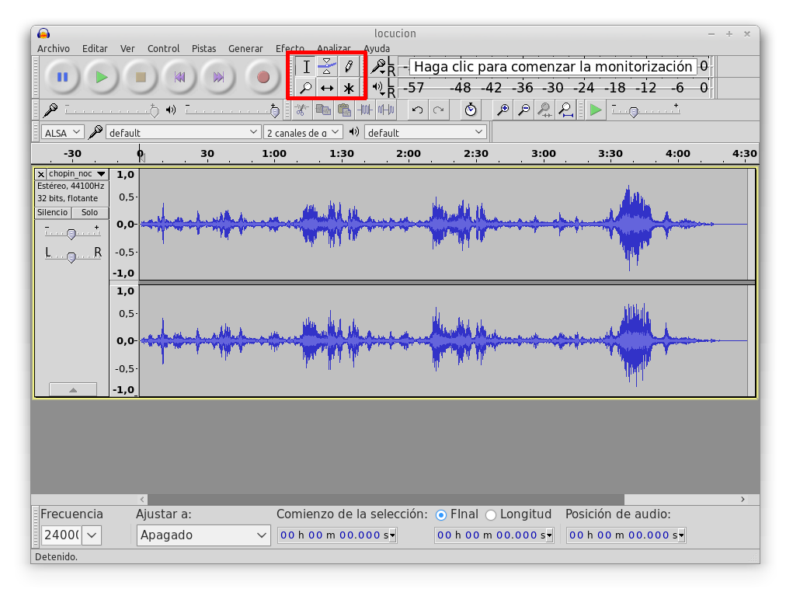
Task: Select the Final radio button
Action: (441, 515)
